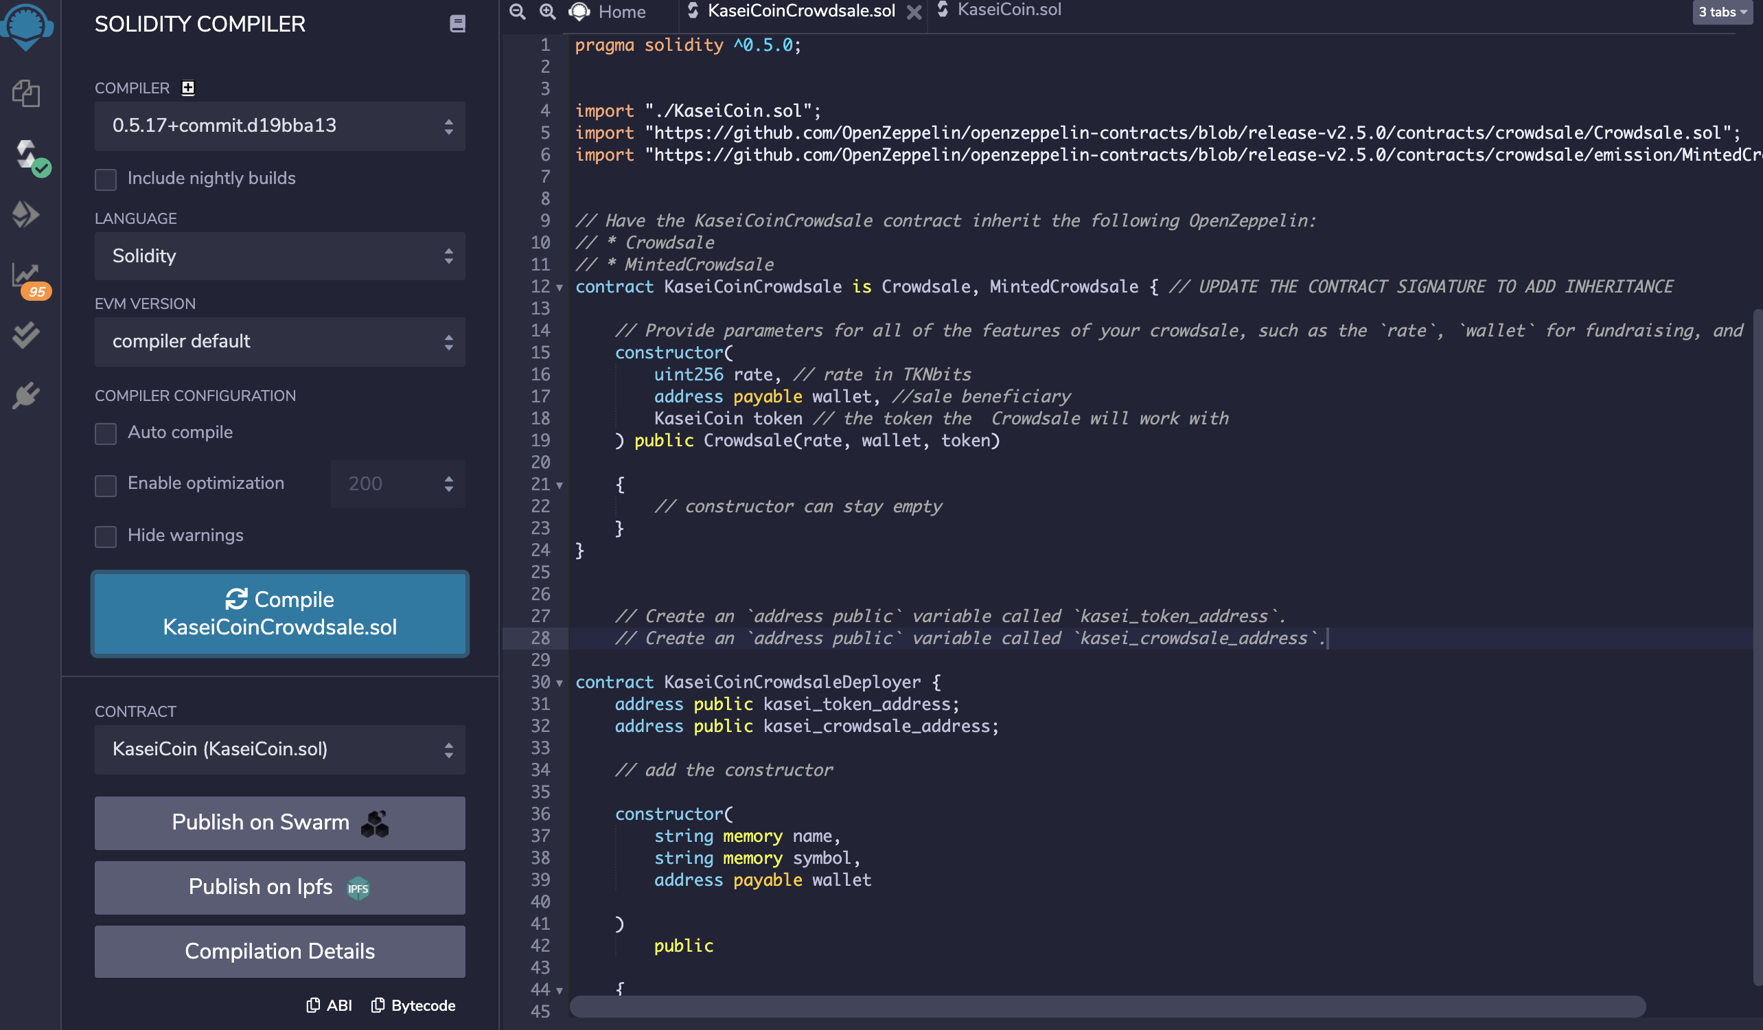This screenshot has width=1763, height=1030.
Task: Select the Solidity Compiler sidebar icon
Action: click(x=26, y=154)
